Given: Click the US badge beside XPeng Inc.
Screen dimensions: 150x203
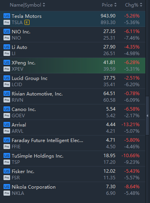Looking at the screenshot, I should (x=7, y=62).
